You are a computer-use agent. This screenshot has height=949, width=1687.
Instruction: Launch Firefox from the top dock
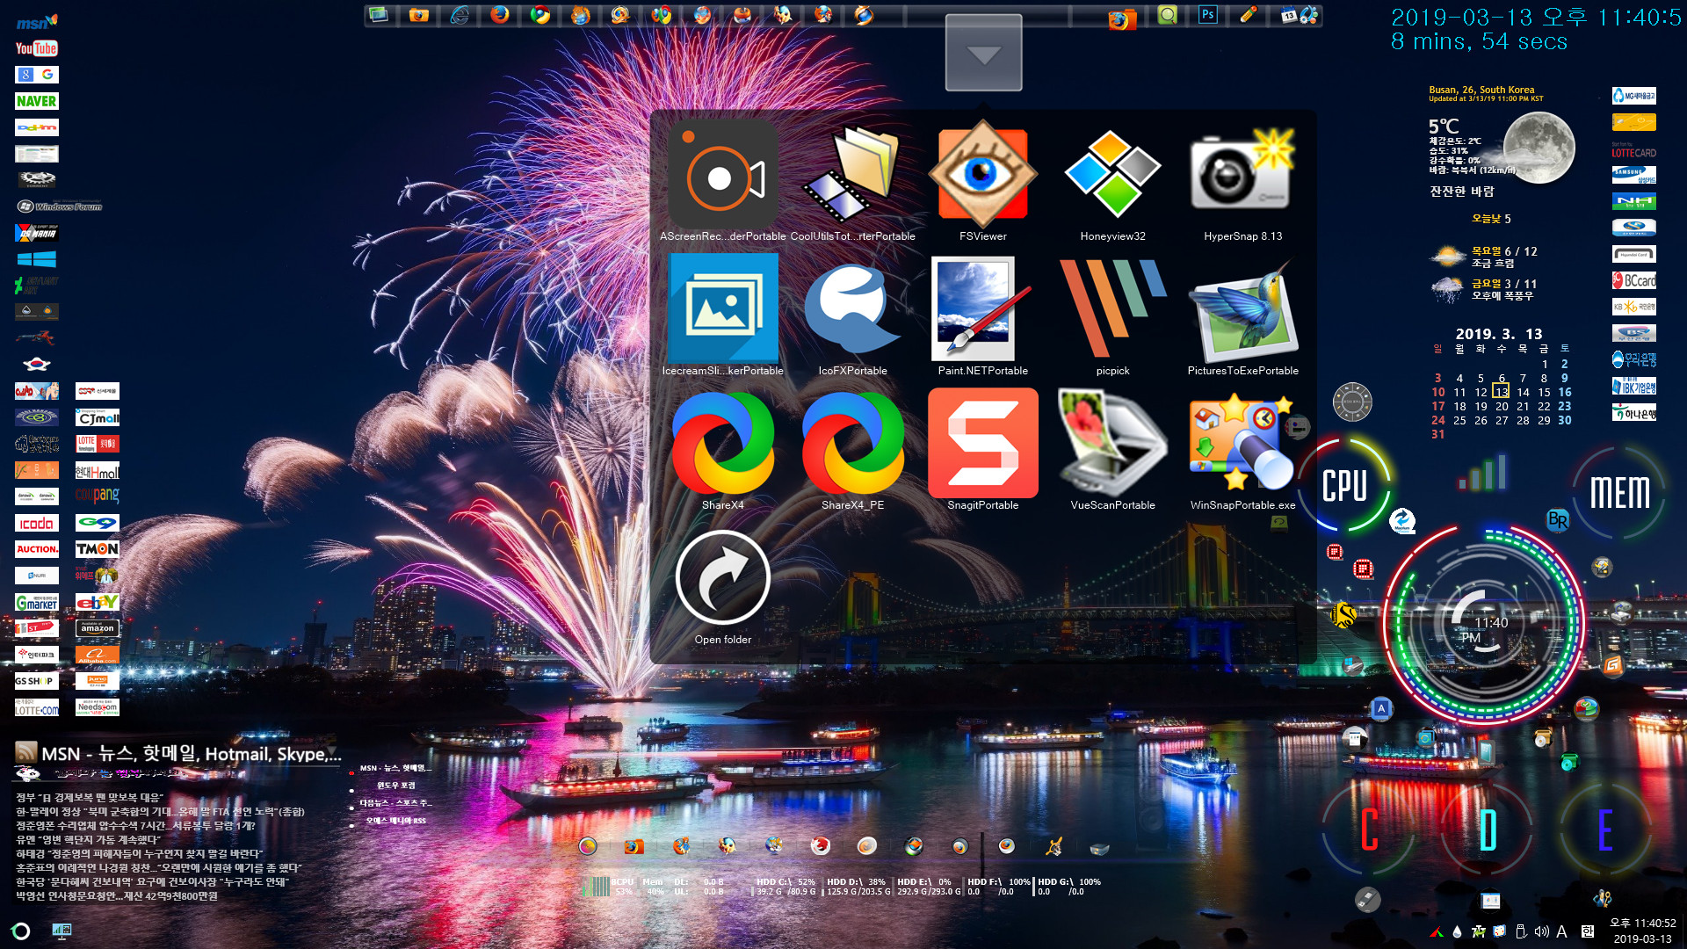(500, 15)
